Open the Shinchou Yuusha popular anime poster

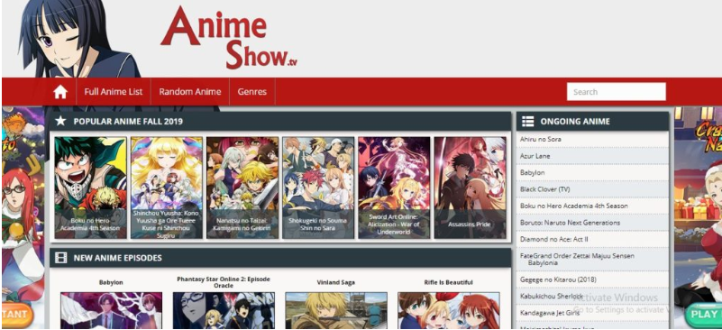point(166,188)
